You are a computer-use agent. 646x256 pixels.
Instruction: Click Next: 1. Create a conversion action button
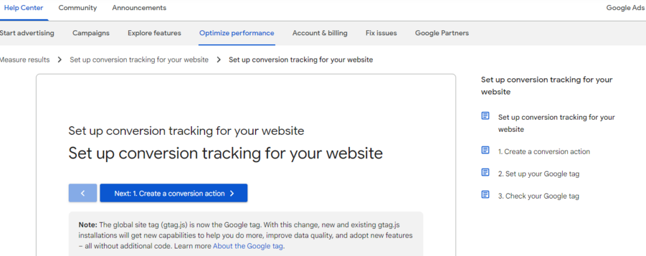coord(173,194)
